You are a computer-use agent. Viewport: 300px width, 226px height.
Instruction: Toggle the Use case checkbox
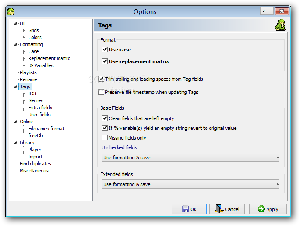pos(105,49)
